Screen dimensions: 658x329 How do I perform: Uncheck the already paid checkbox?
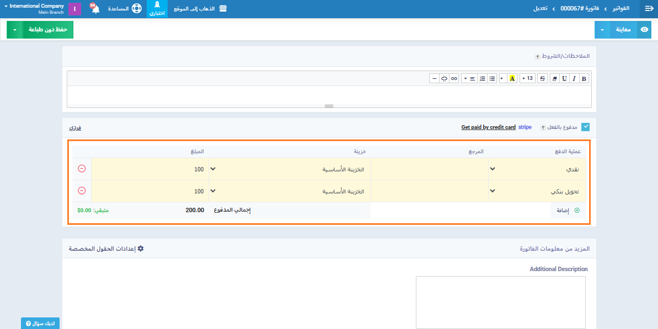click(586, 127)
